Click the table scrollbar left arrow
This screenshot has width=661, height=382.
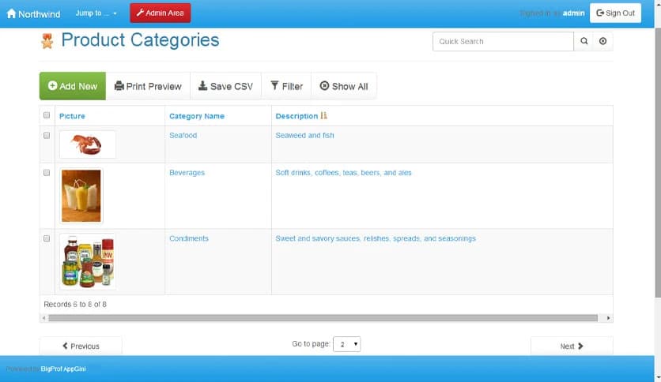(43, 318)
